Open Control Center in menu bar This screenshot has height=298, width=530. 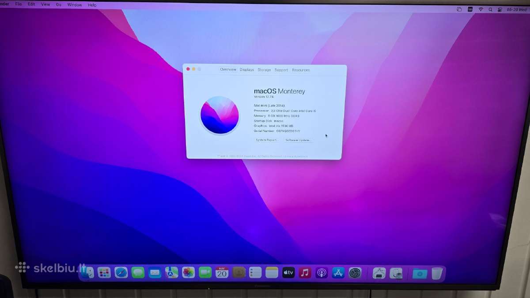tap(500, 9)
